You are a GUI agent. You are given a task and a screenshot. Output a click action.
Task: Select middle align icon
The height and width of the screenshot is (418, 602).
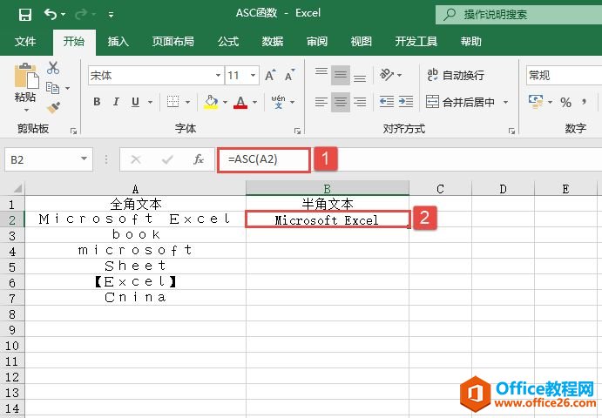341,75
